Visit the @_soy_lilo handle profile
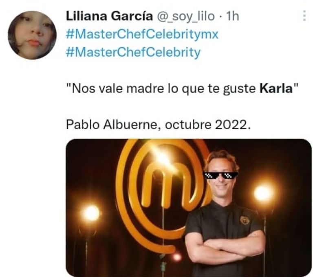313x277 pixels. tap(186, 16)
